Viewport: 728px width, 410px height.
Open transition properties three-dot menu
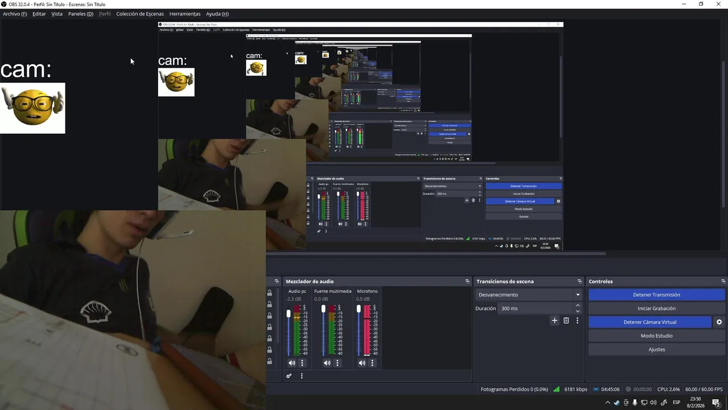coord(577,321)
